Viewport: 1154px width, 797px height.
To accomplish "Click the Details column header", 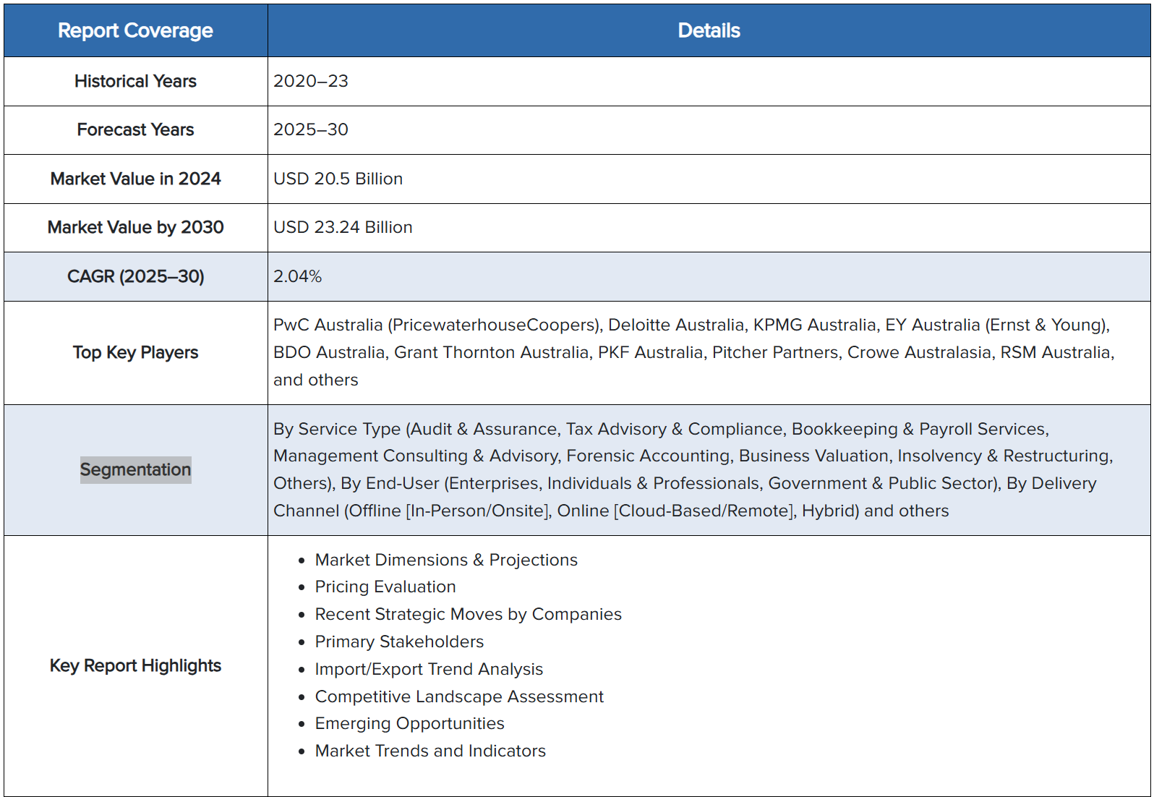I will point(709,30).
